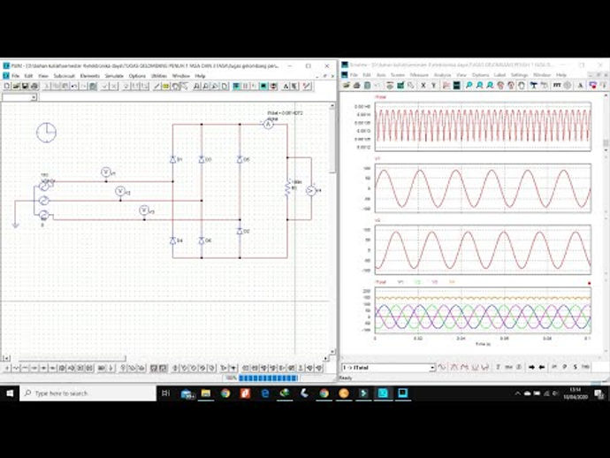The image size is (610, 458).
Task: Click the Run Simulation icon in PSIM
Action: click(x=236, y=86)
